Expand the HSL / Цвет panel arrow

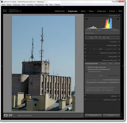pyautogui.click(x=119, y=49)
